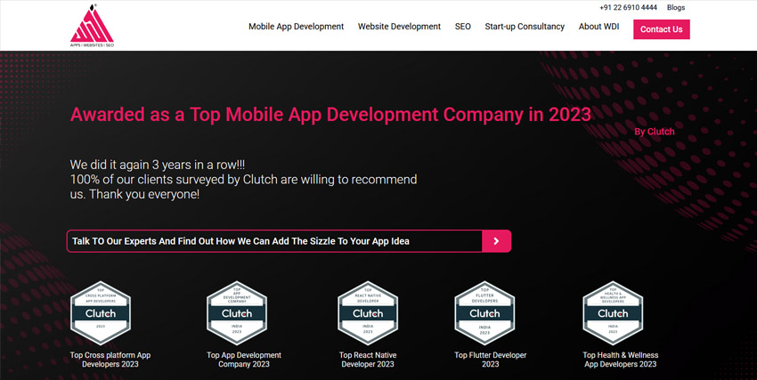Click the Top React Native Developer 2023 caption
The image size is (757, 380).
click(x=368, y=360)
